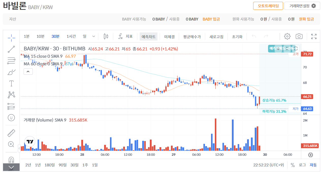Set range to 30일
The image size is (322, 175).
[74, 165]
